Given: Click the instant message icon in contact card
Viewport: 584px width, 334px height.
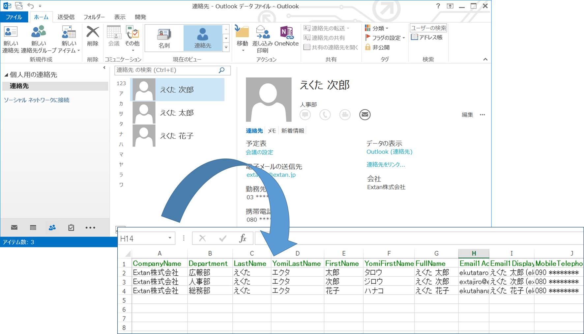Looking at the screenshot, I should pos(305,115).
